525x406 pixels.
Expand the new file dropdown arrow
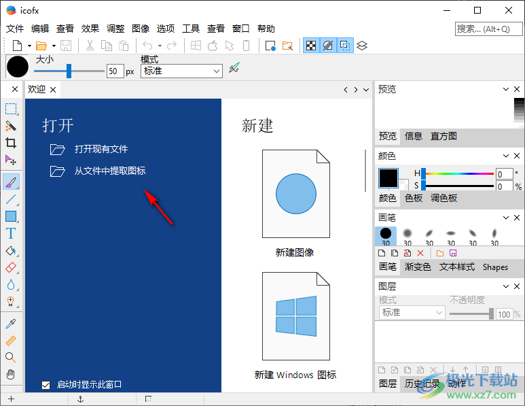coord(29,46)
